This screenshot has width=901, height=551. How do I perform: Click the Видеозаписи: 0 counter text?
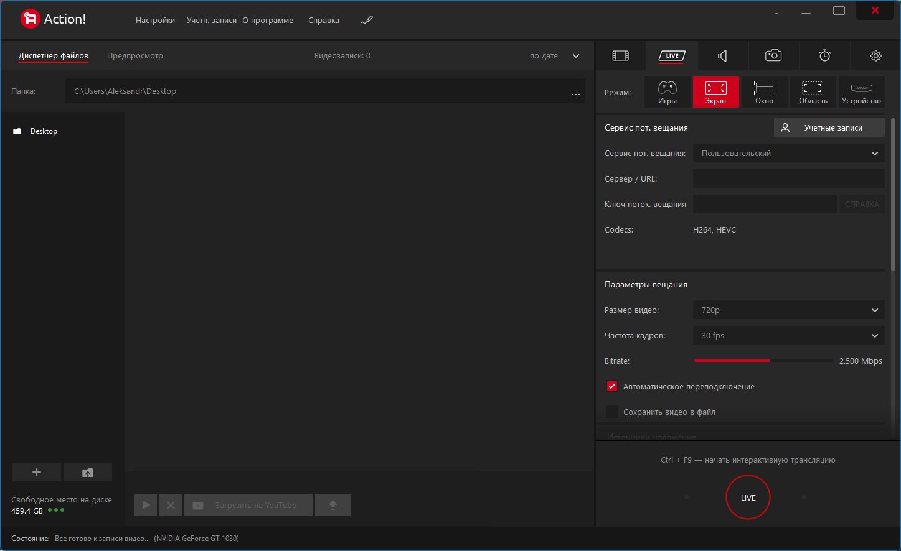[x=342, y=56]
